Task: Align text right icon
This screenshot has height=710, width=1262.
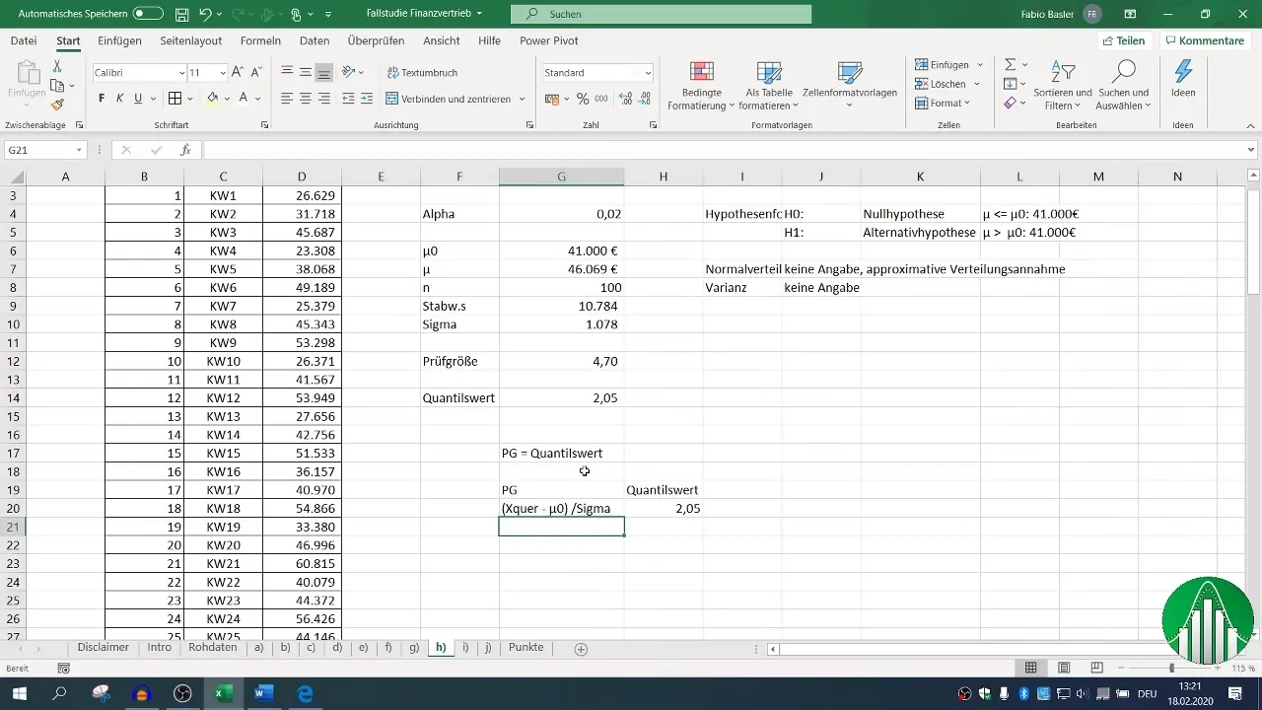Action: 324,99
